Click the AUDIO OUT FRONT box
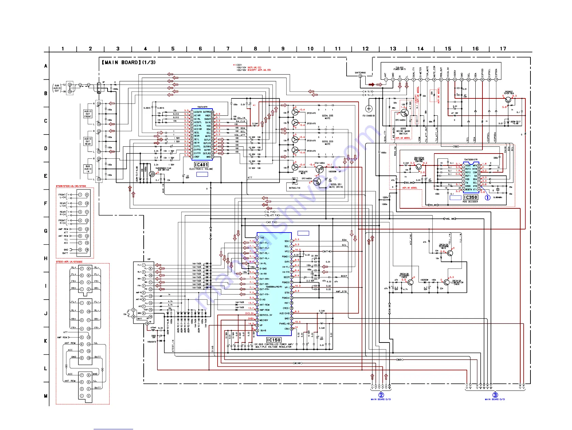The height and width of the screenshot is (430, 572). tap(88, 114)
